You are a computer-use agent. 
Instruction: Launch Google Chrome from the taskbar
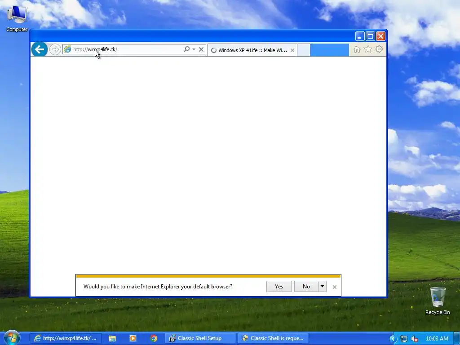pos(154,338)
